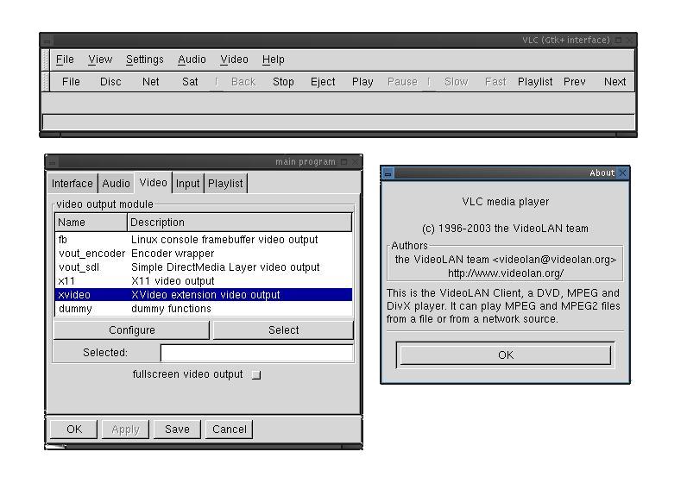
Task: Click the Eject toolbar button
Action: coord(323,82)
